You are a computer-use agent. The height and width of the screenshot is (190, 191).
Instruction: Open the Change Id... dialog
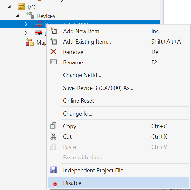[x=78, y=114]
